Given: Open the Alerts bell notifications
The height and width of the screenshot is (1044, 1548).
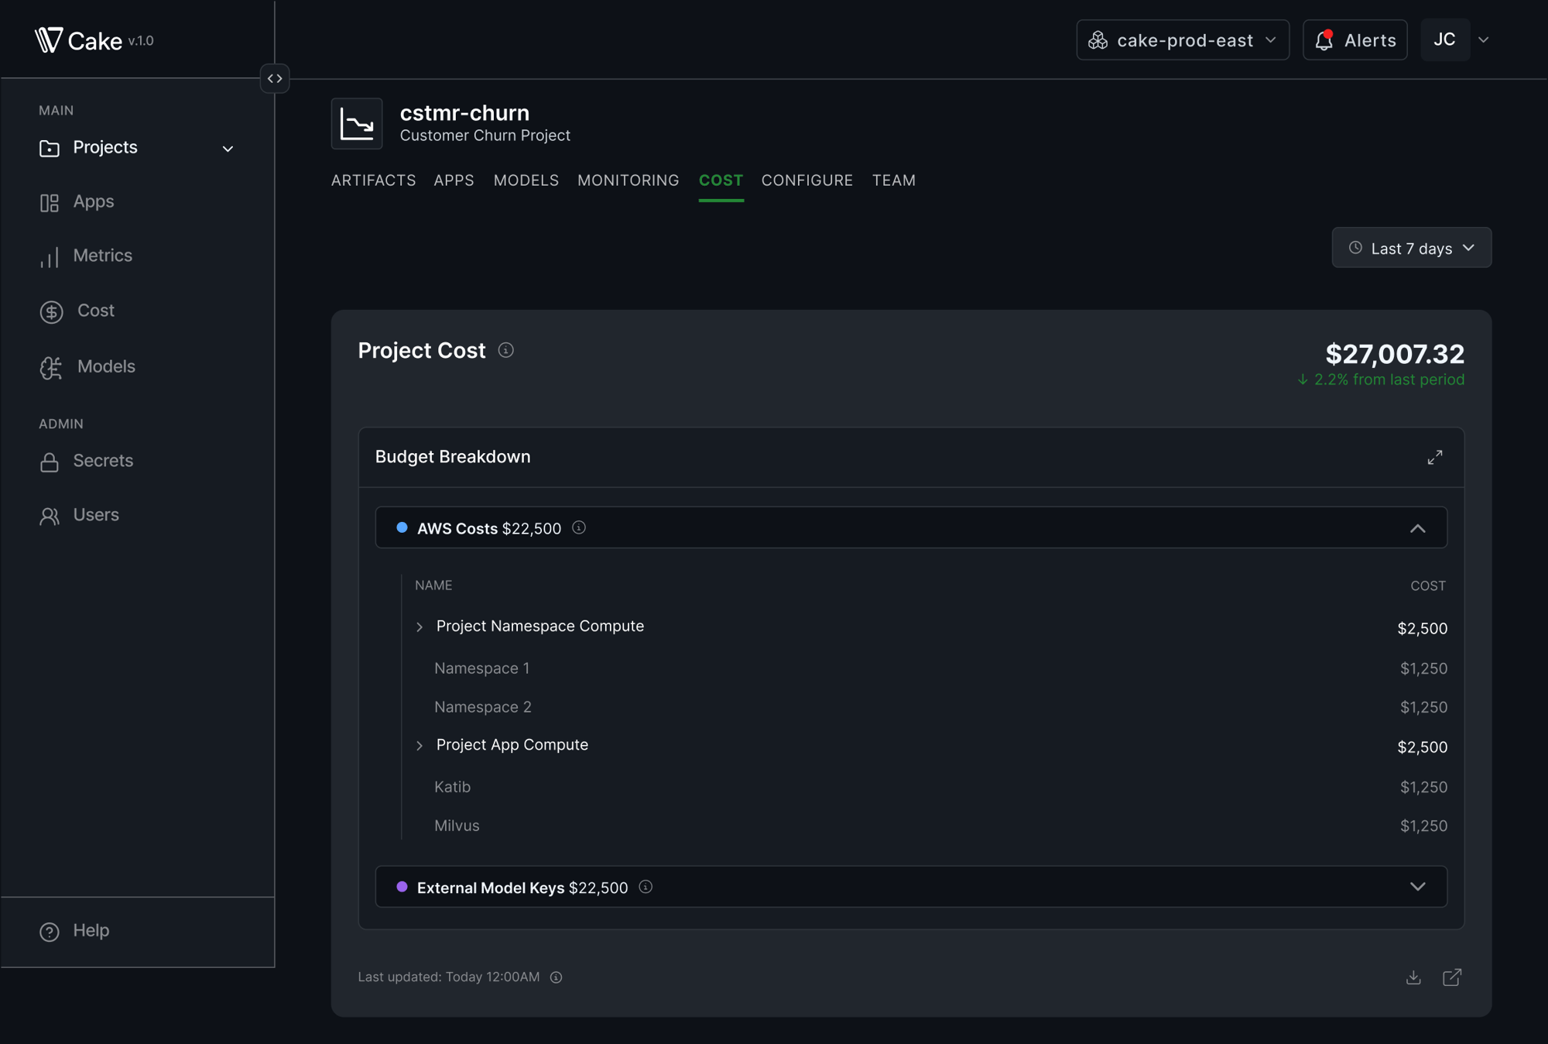Looking at the screenshot, I should pyautogui.click(x=1354, y=40).
